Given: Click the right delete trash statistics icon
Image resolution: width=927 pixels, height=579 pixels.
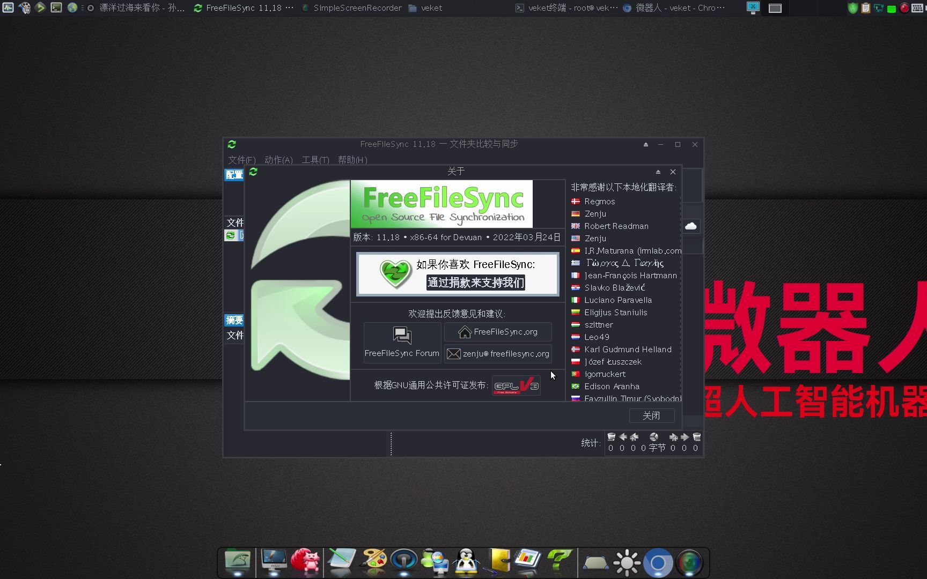Looking at the screenshot, I should coord(696,437).
